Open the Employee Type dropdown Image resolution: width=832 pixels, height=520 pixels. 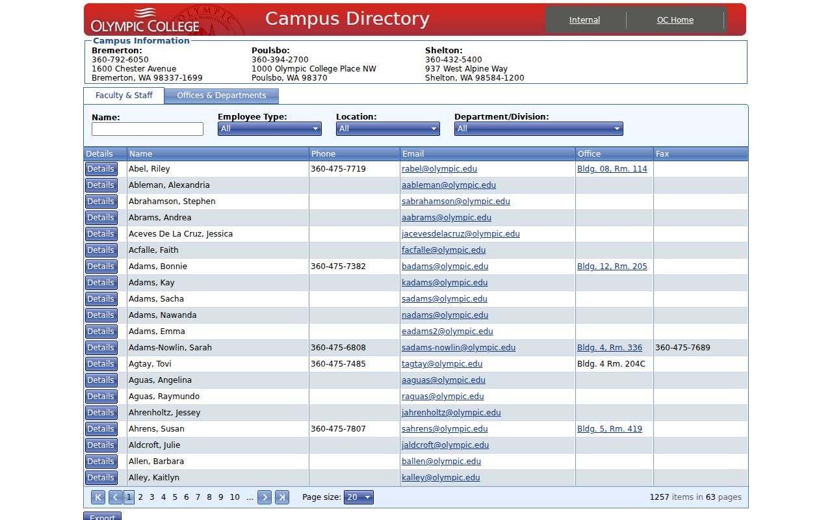270,129
